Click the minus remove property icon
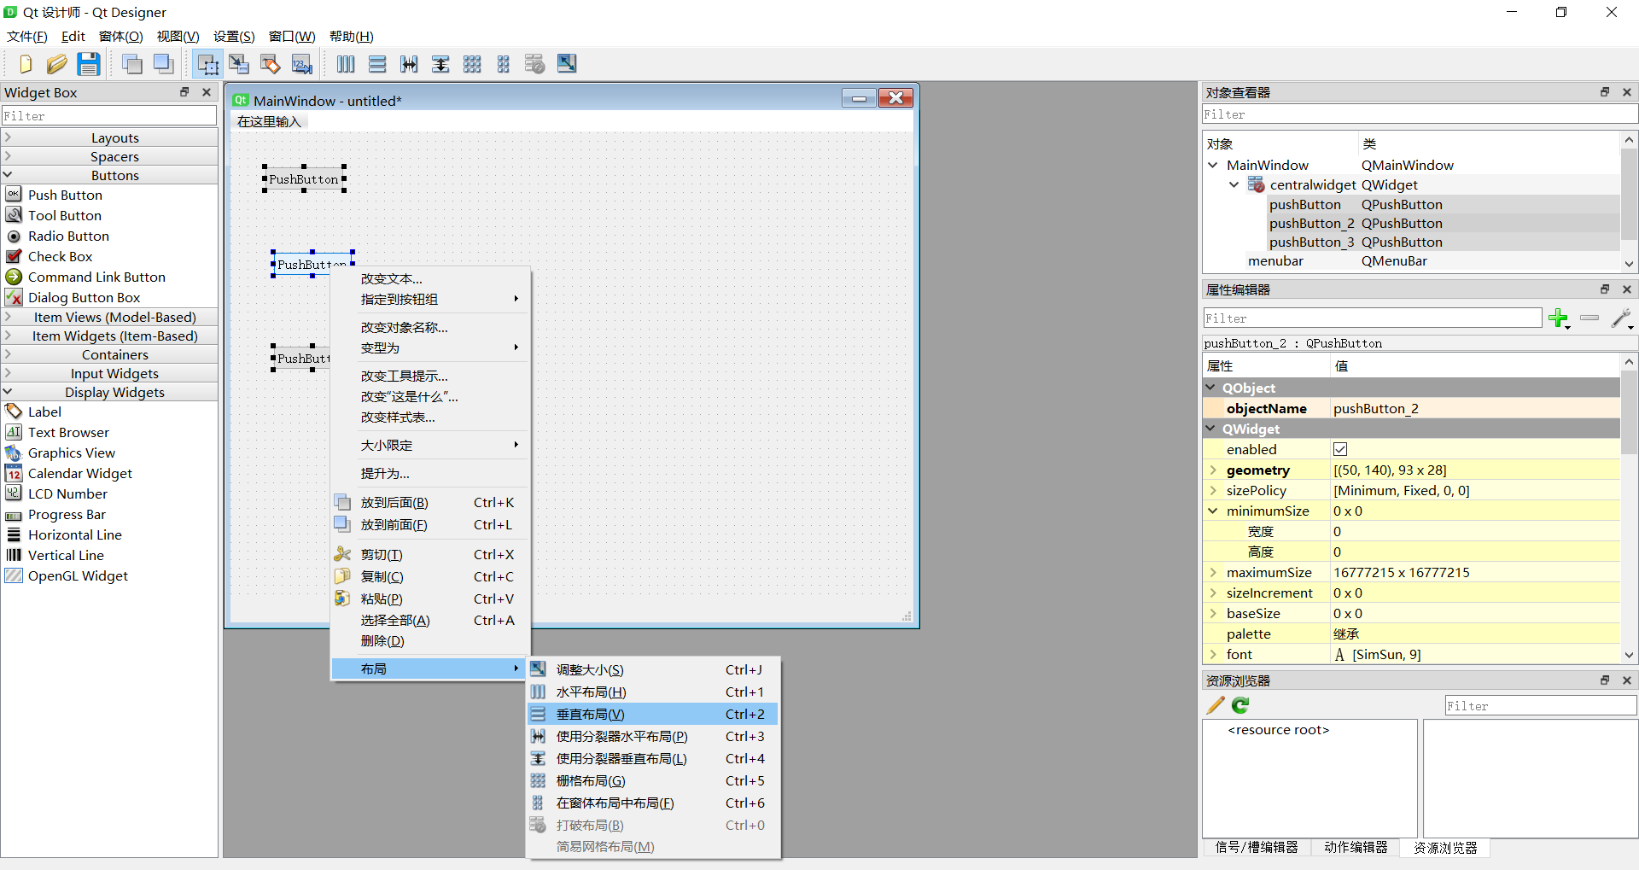This screenshot has height=870, width=1639. pyautogui.click(x=1589, y=318)
